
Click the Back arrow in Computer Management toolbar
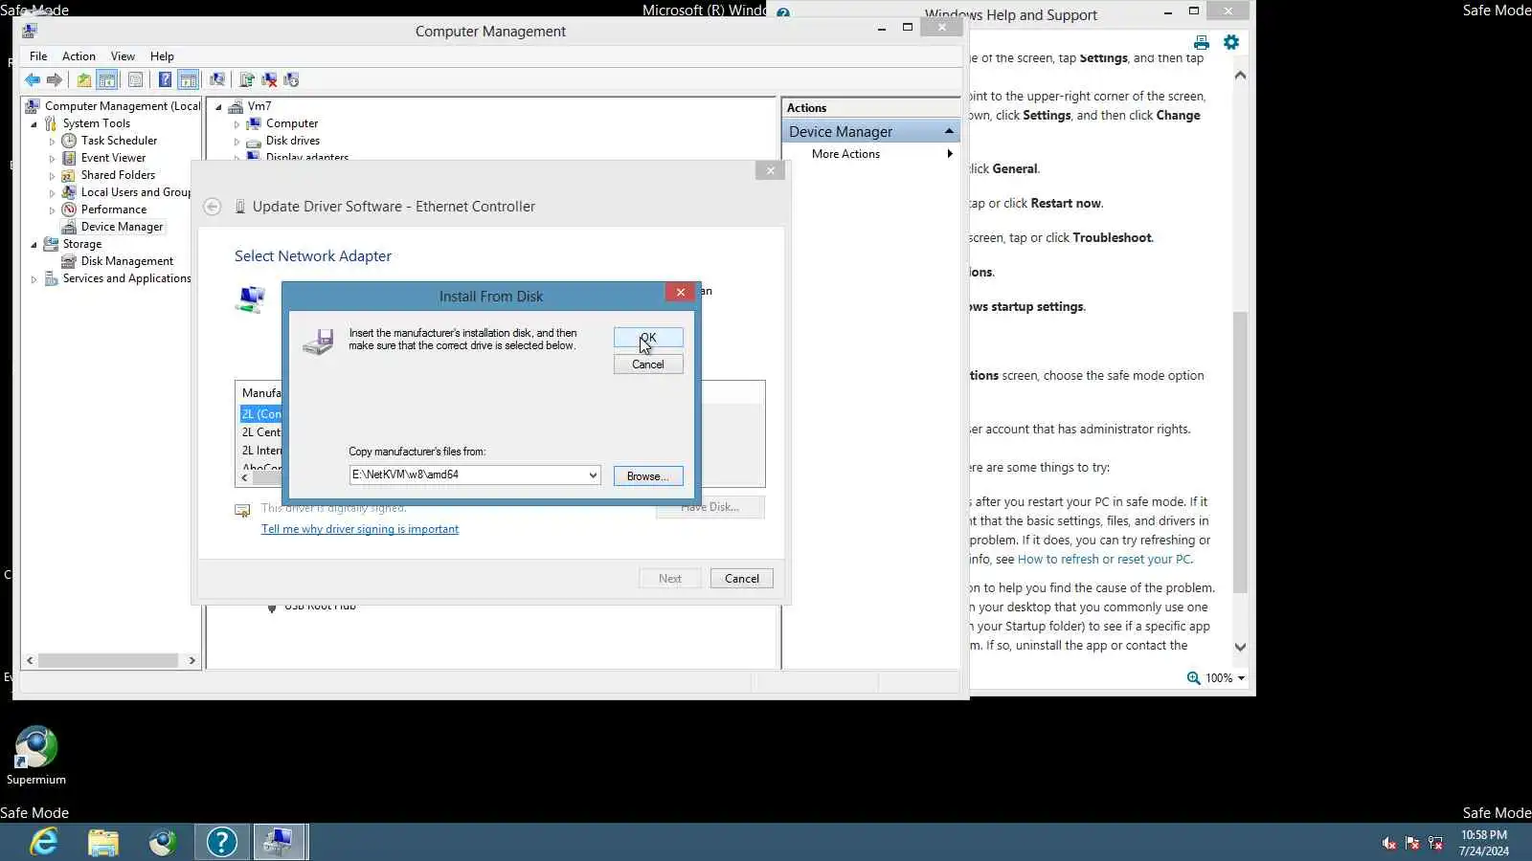[33, 80]
